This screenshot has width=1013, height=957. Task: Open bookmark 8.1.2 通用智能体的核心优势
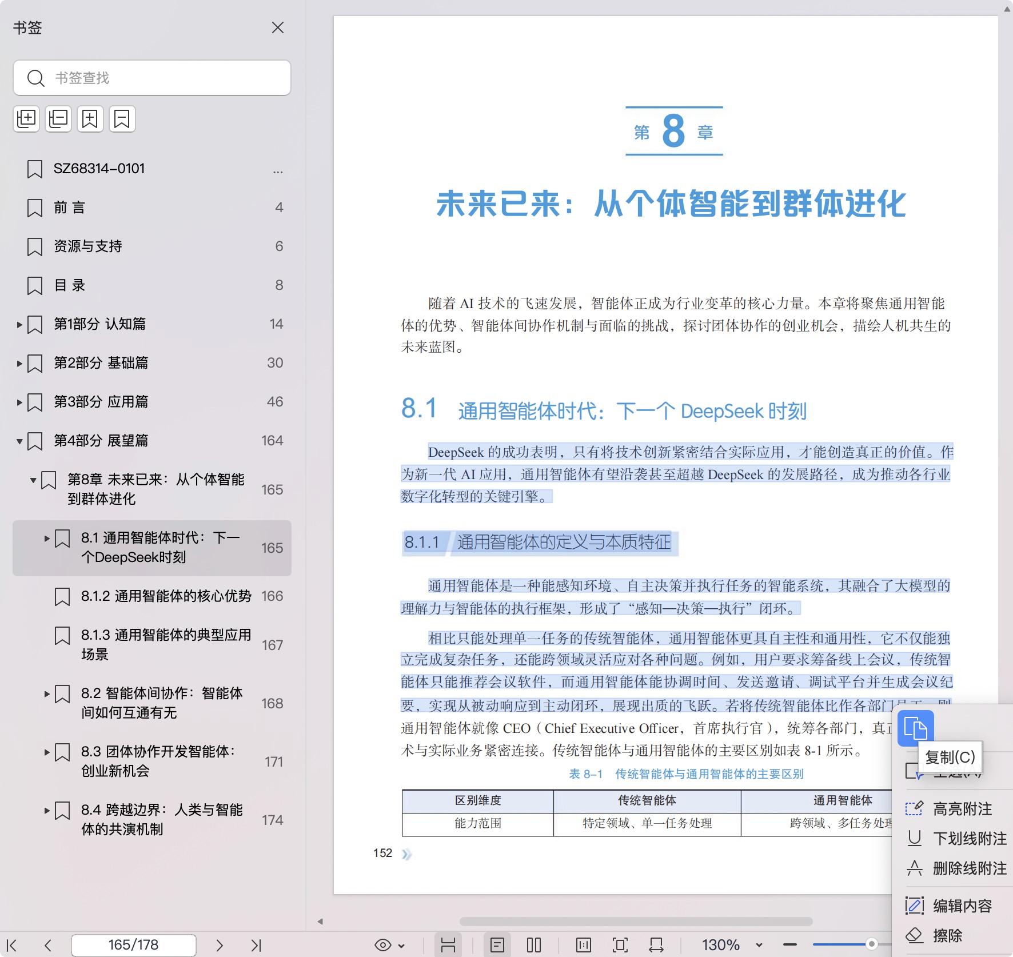166,596
